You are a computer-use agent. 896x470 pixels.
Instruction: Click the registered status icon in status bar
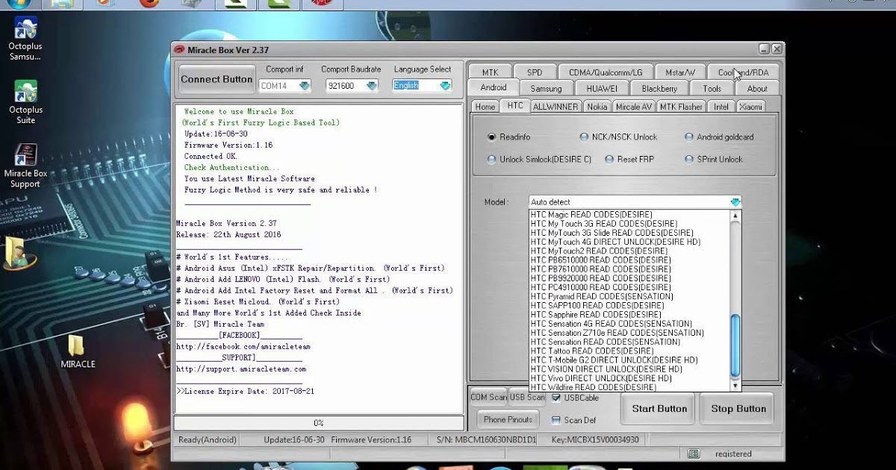(x=694, y=454)
